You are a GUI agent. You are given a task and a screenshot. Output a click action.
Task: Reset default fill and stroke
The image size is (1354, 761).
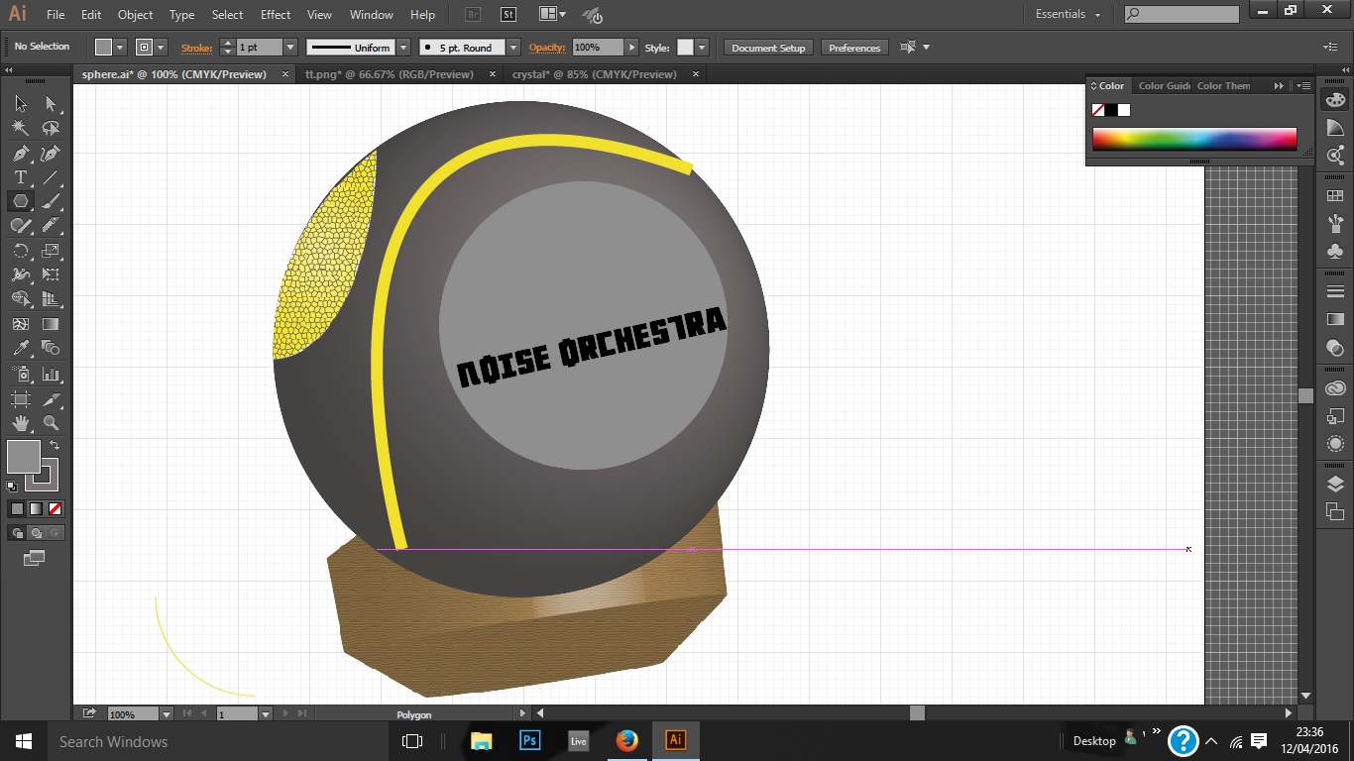coord(12,487)
